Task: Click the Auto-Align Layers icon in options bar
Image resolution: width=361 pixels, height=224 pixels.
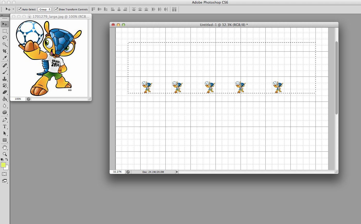Action: [x=174, y=9]
